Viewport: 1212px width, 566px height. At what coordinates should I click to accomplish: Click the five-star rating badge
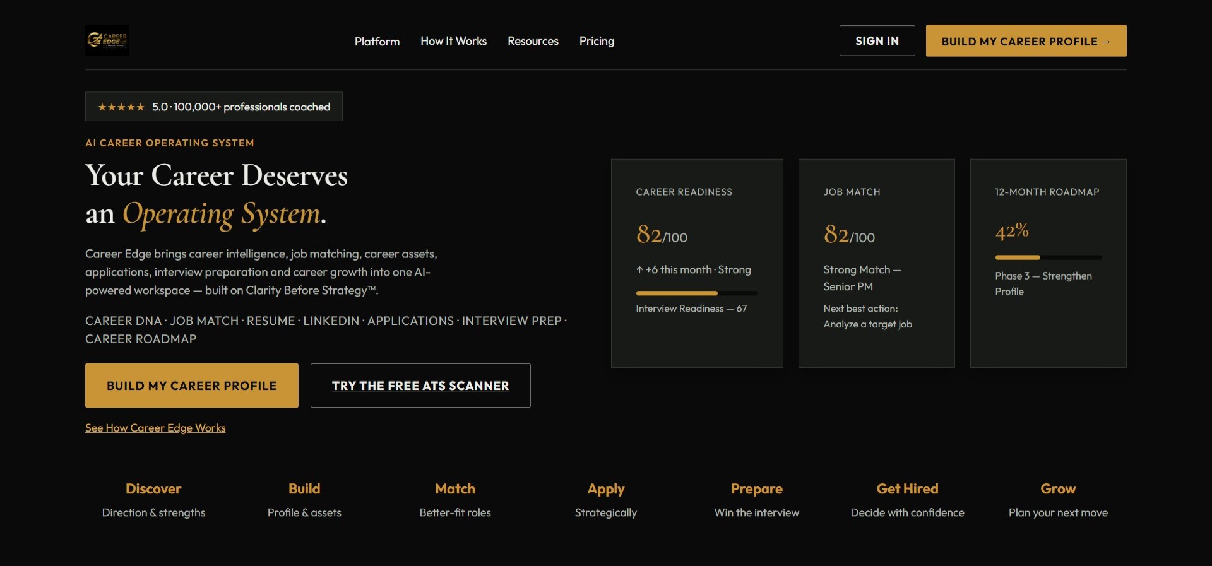click(x=214, y=107)
